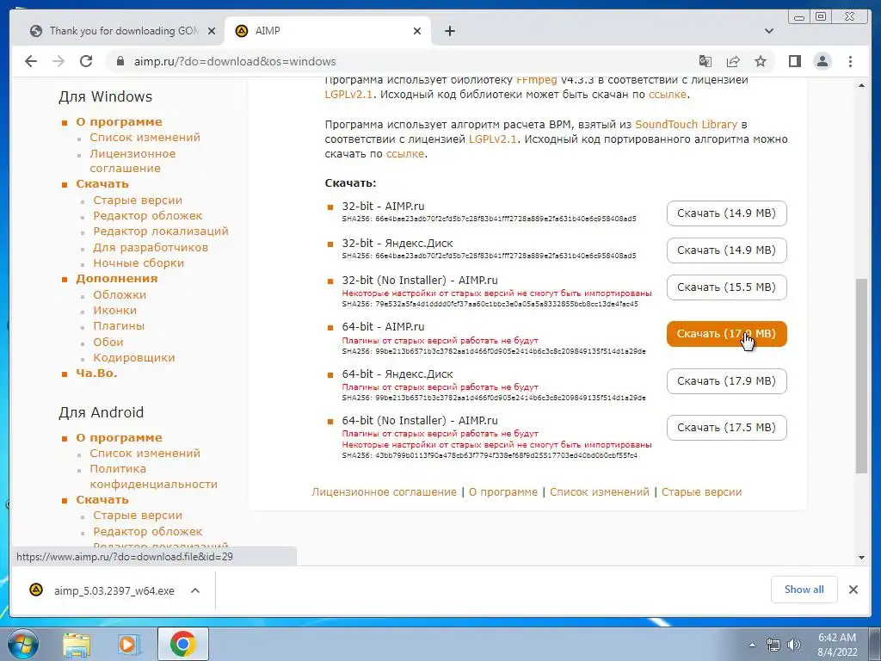Expand options for aimp_5.03.2397_w64.exe download

coord(195,590)
